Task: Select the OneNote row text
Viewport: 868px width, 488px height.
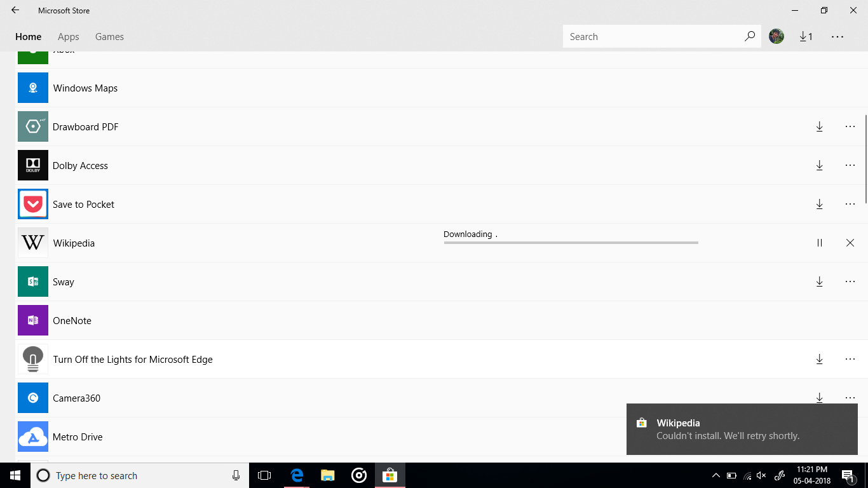Action: click(72, 321)
